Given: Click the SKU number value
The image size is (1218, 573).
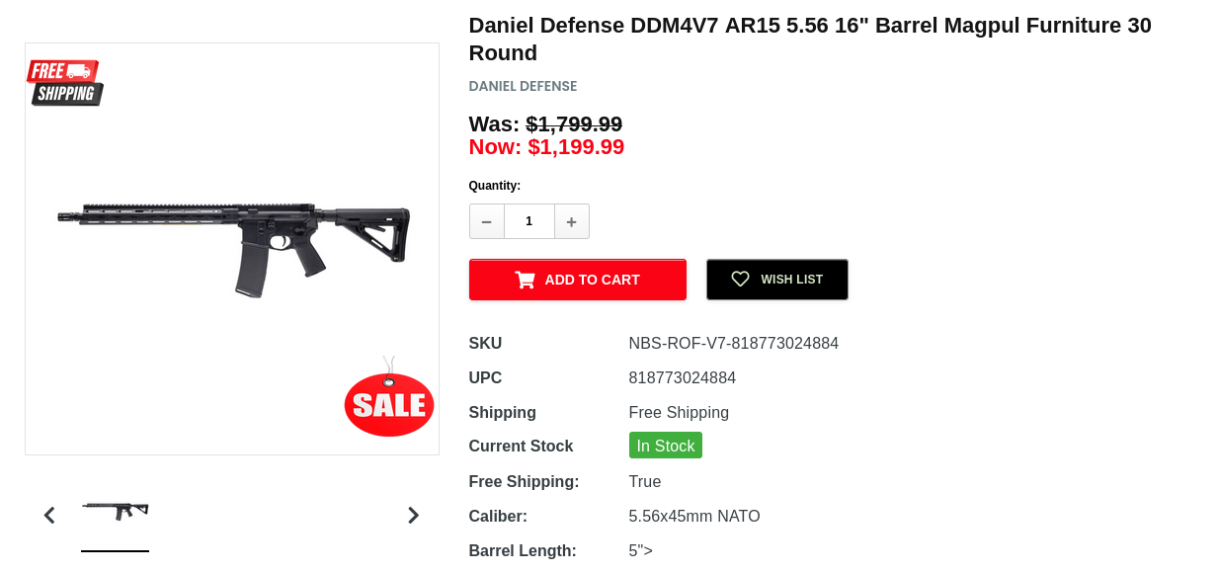Looking at the screenshot, I should (x=733, y=344).
